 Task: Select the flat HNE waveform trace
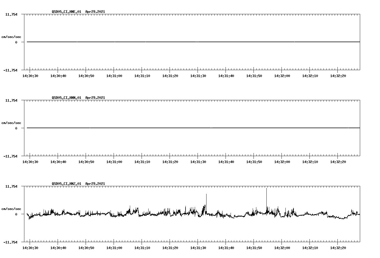(168, 42)
